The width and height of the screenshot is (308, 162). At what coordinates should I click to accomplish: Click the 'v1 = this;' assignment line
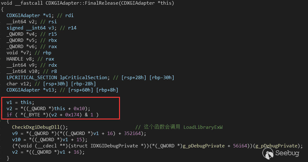coord(20,102)
